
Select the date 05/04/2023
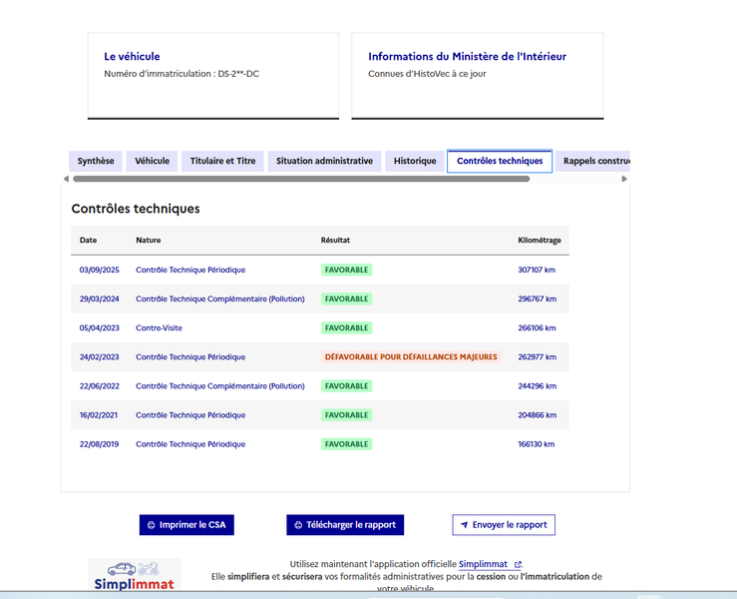[x=99, y=328]
